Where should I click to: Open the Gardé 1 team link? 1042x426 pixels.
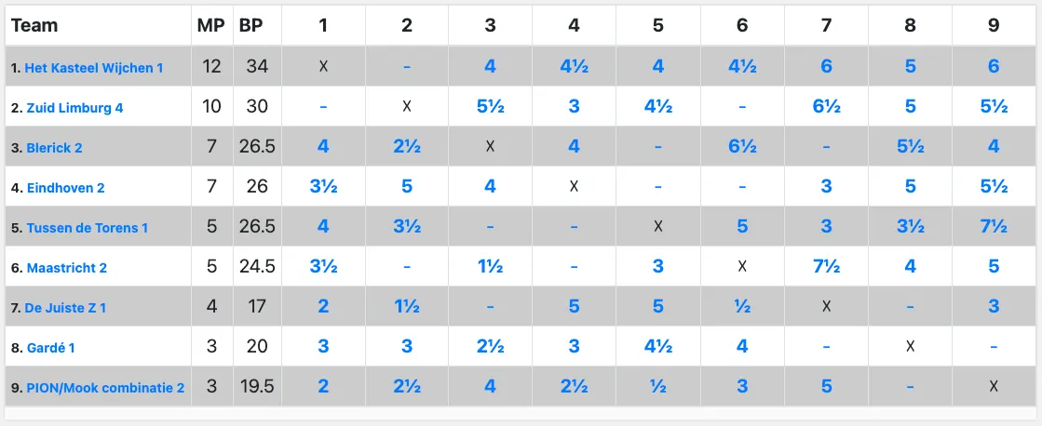point(50,348)
